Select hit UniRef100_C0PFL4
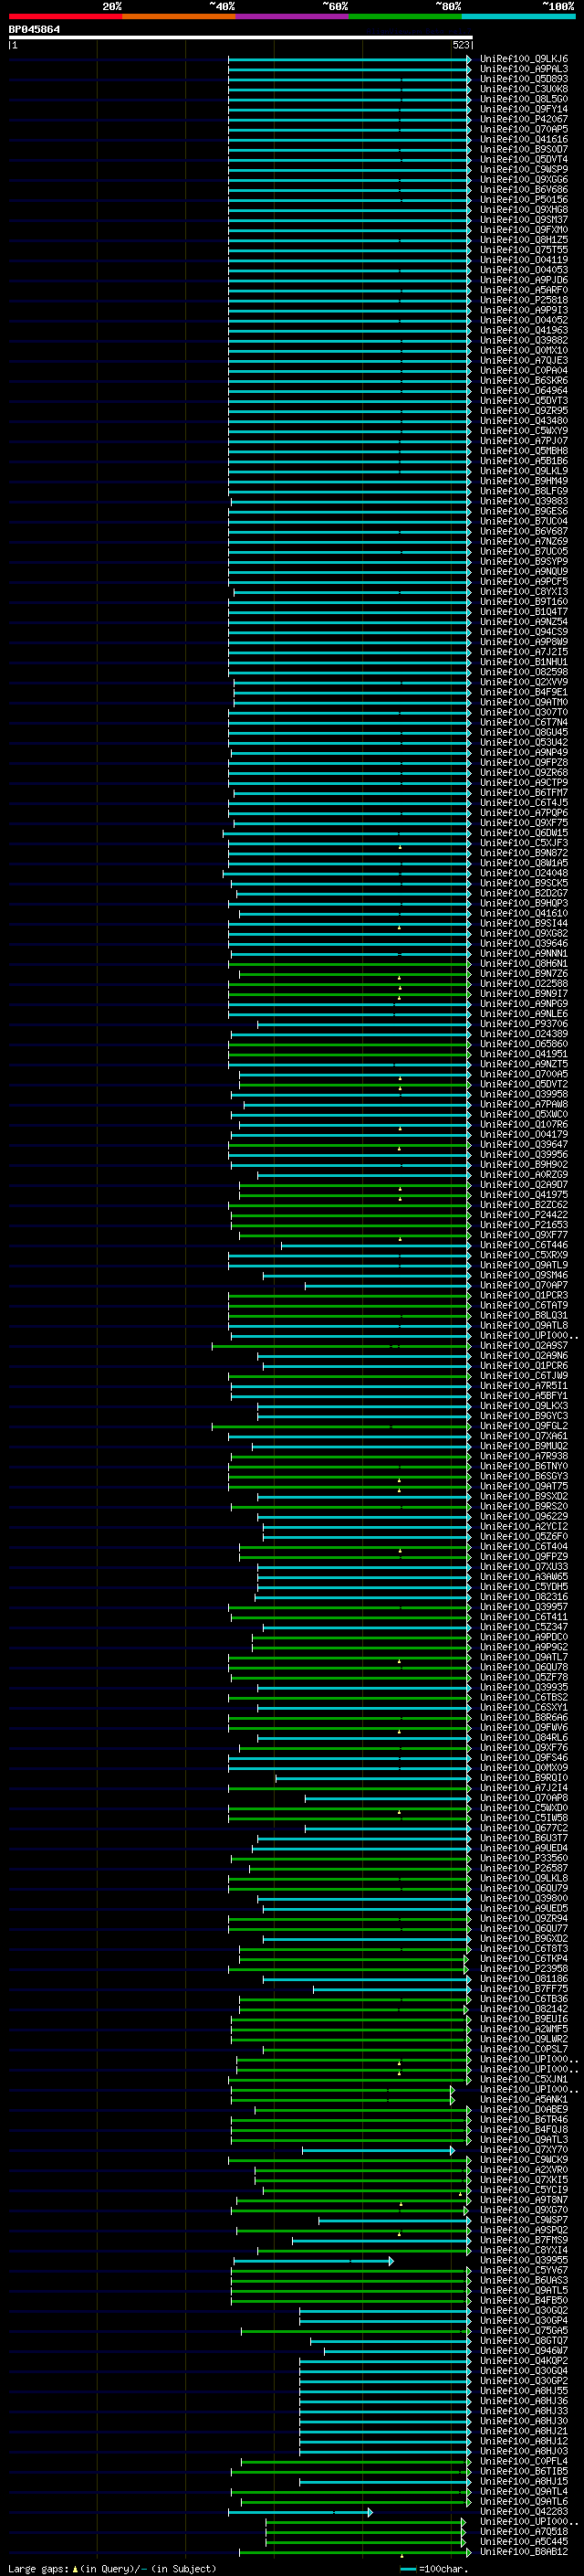The height and width of the screenshot is (2576, 584). pos(523,2461)
